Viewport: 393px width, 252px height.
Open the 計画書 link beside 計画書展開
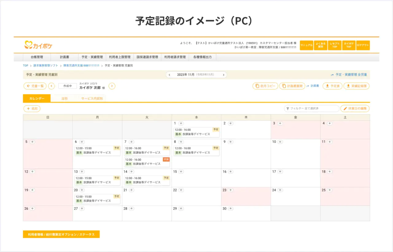click(x=313, y=86)
